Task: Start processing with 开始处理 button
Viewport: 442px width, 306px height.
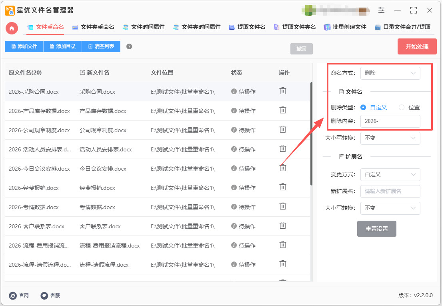Action: 417,46
